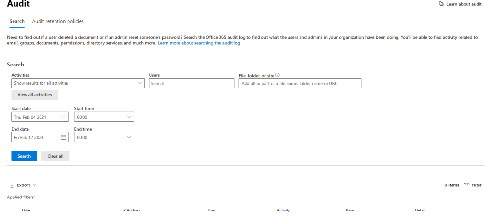Click the Start date calendar icon
The width and height of the screenshot is (493, 224).
pyautogui.click(x=63, y=117)
